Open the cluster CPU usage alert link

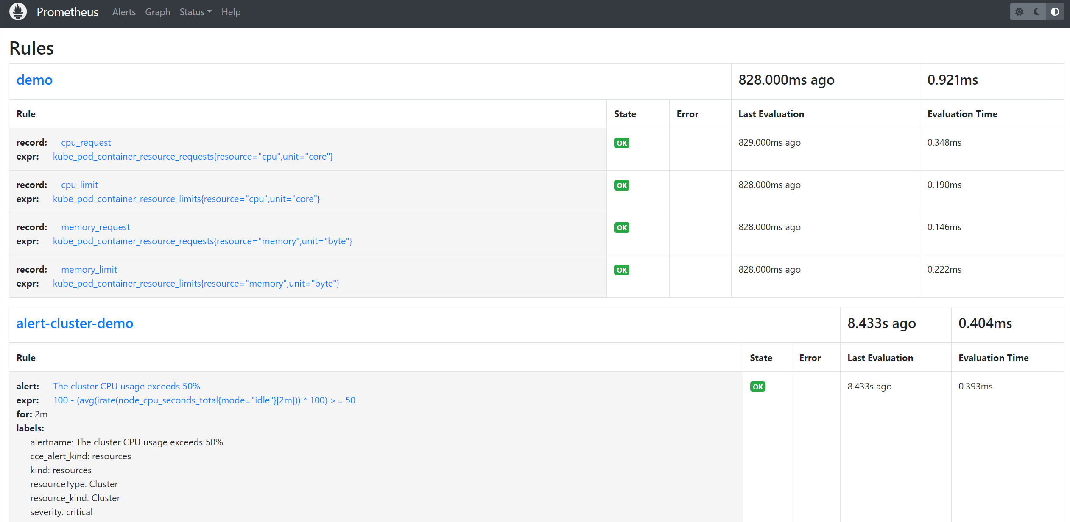coord(126,387)
